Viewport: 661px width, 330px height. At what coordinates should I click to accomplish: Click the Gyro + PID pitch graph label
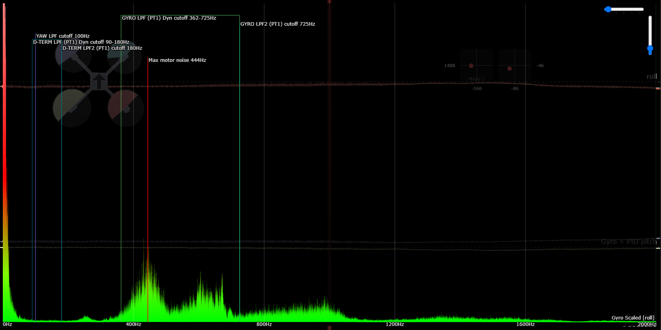[629, 242]
